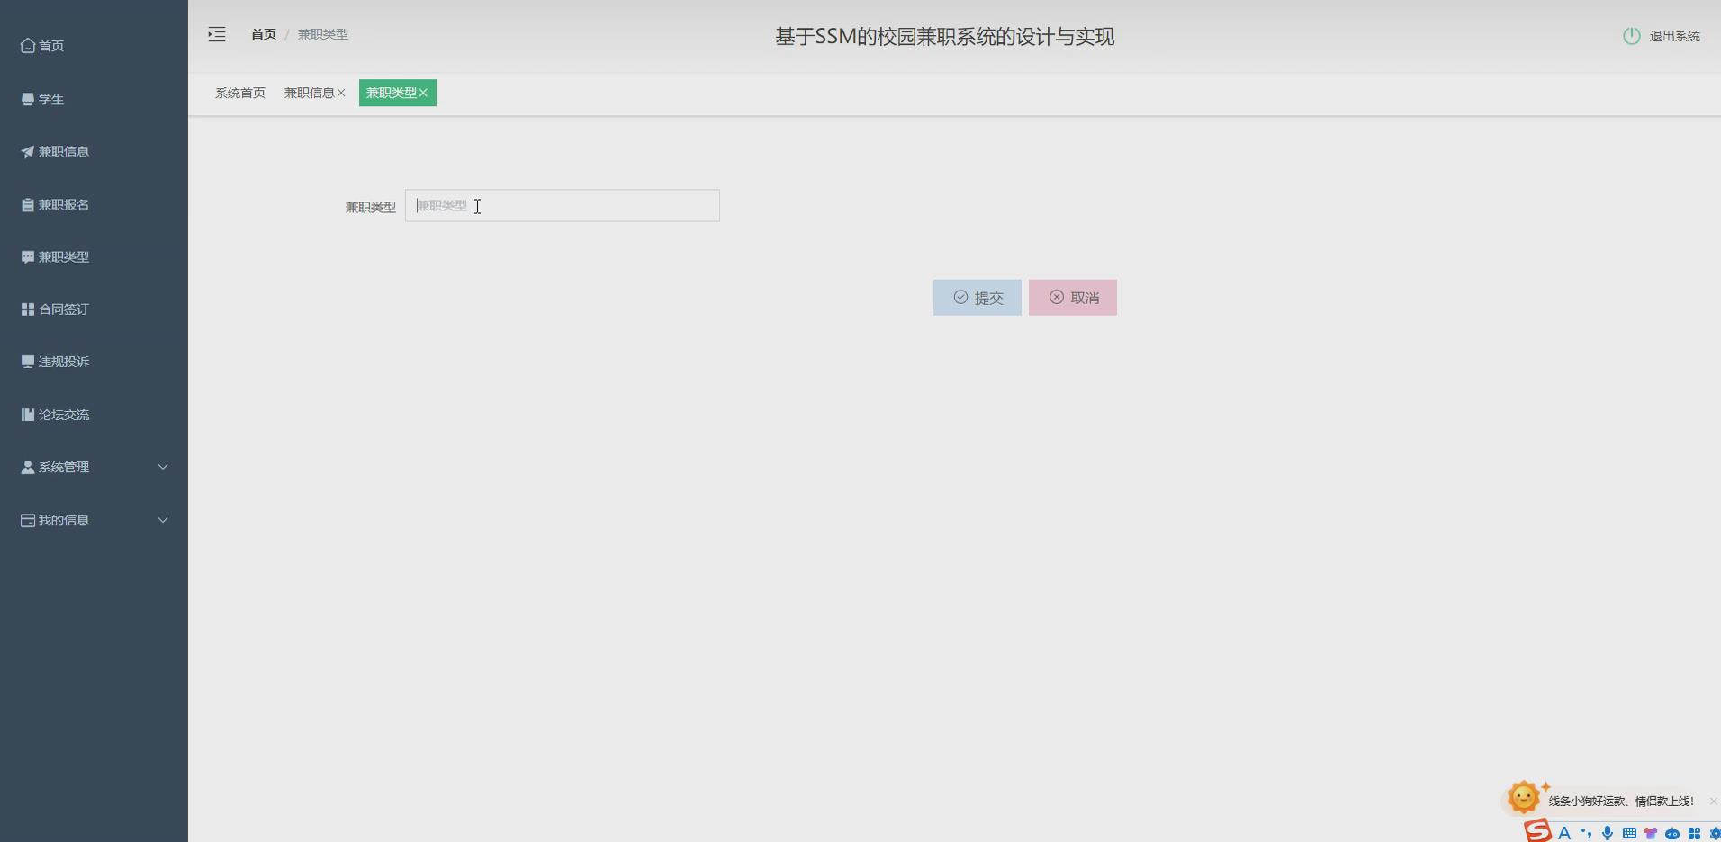Click the 取消 cancel button
The height and width of the screenshot is (842, 1721).
click(x=1072, y=297)
